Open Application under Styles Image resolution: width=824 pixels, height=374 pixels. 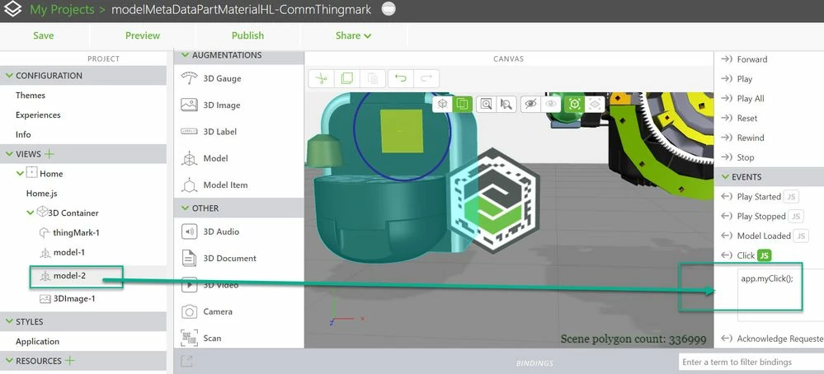coord(37,342)
